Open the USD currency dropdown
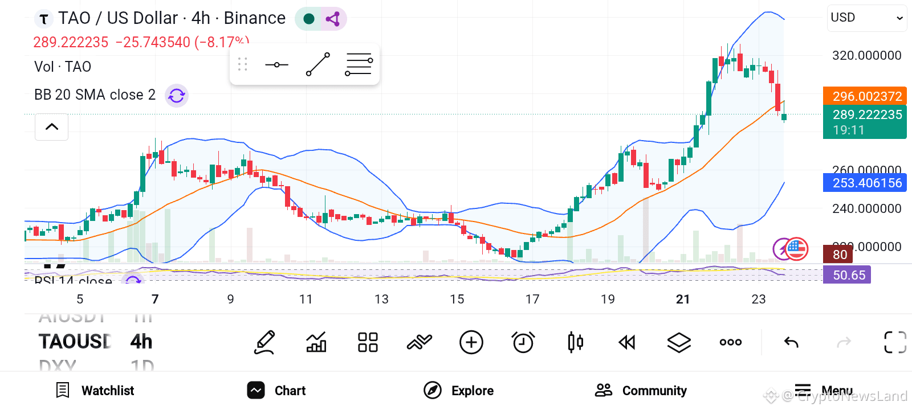The width and height of the screenshot is (912, 410). tap(867, 18)
